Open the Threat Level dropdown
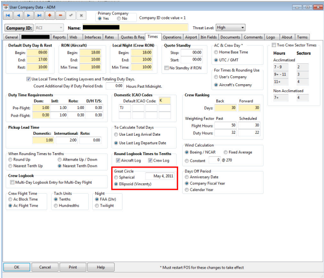This screenshot has width=324, height=278. [x=231, y=27]
